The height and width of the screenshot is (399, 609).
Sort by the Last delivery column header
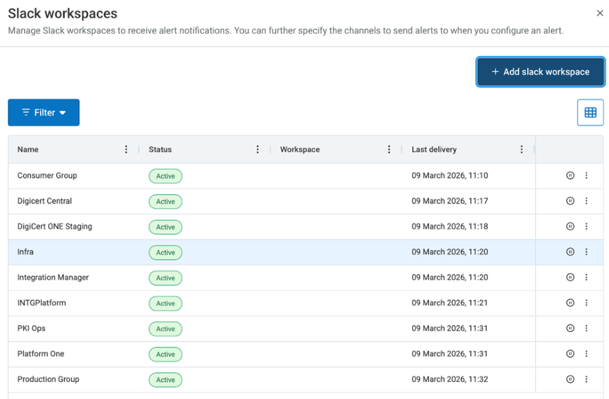coord(434,149)
